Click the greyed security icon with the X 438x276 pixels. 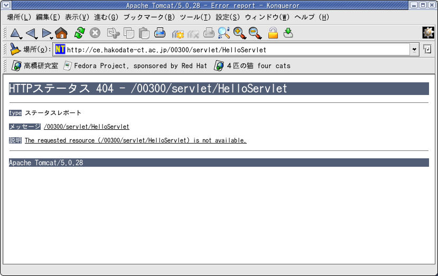click(193, 34)
